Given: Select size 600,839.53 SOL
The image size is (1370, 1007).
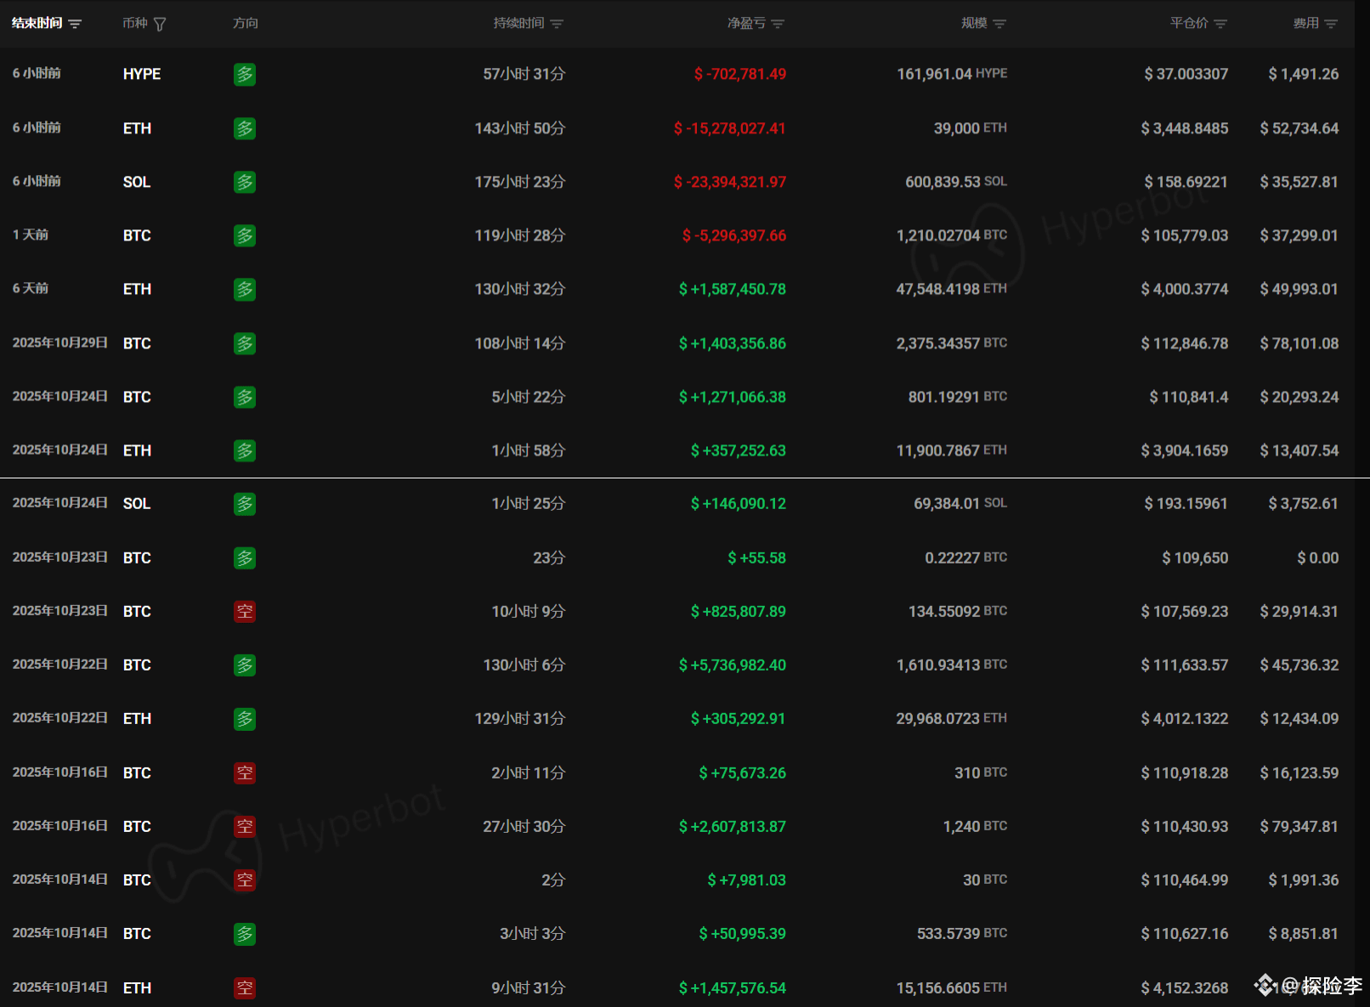Looking at the screenshot, I should [956, 182].
